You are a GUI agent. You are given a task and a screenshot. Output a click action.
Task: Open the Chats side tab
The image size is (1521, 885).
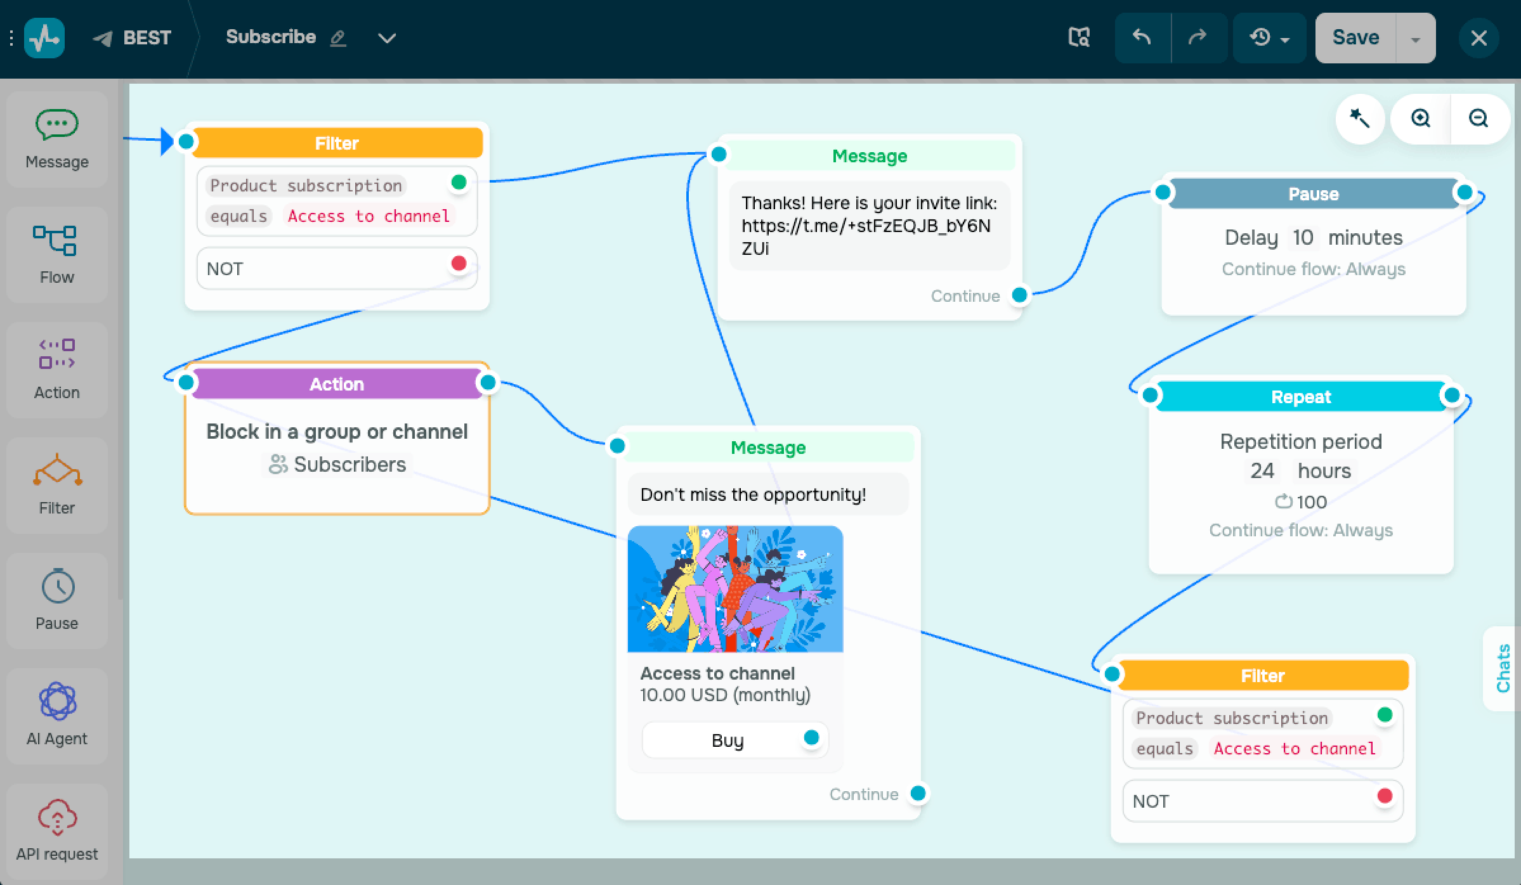point(1503,668)
